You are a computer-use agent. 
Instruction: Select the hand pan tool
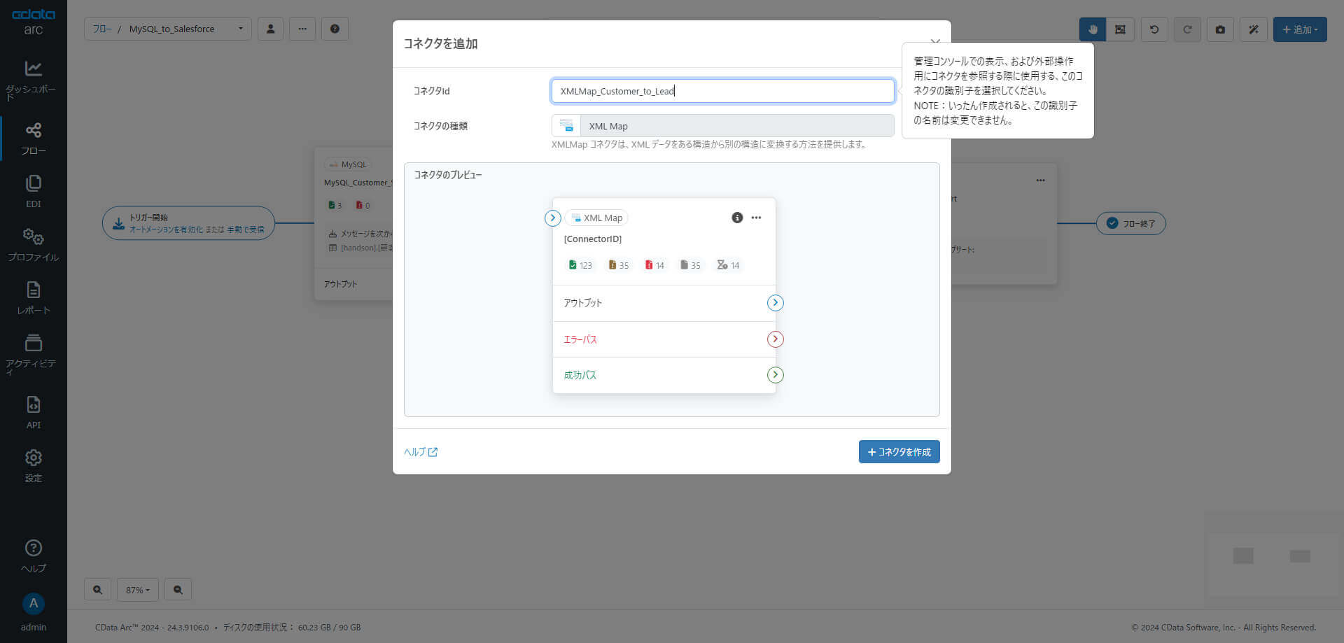[x=1093, y=29]
